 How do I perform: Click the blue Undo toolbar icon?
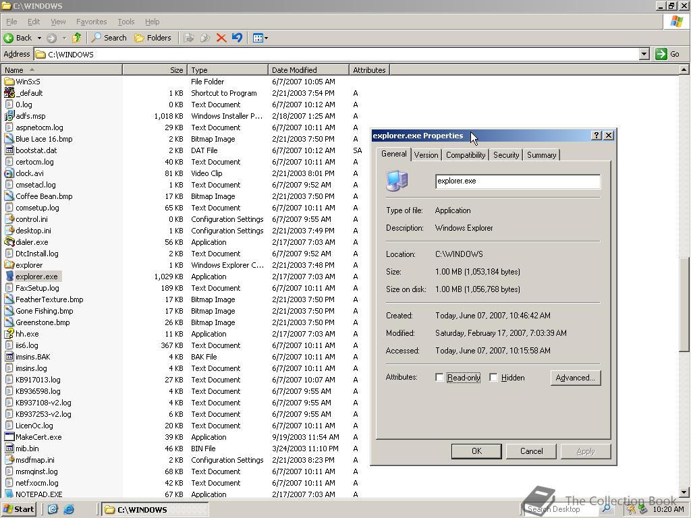point(237,38)
